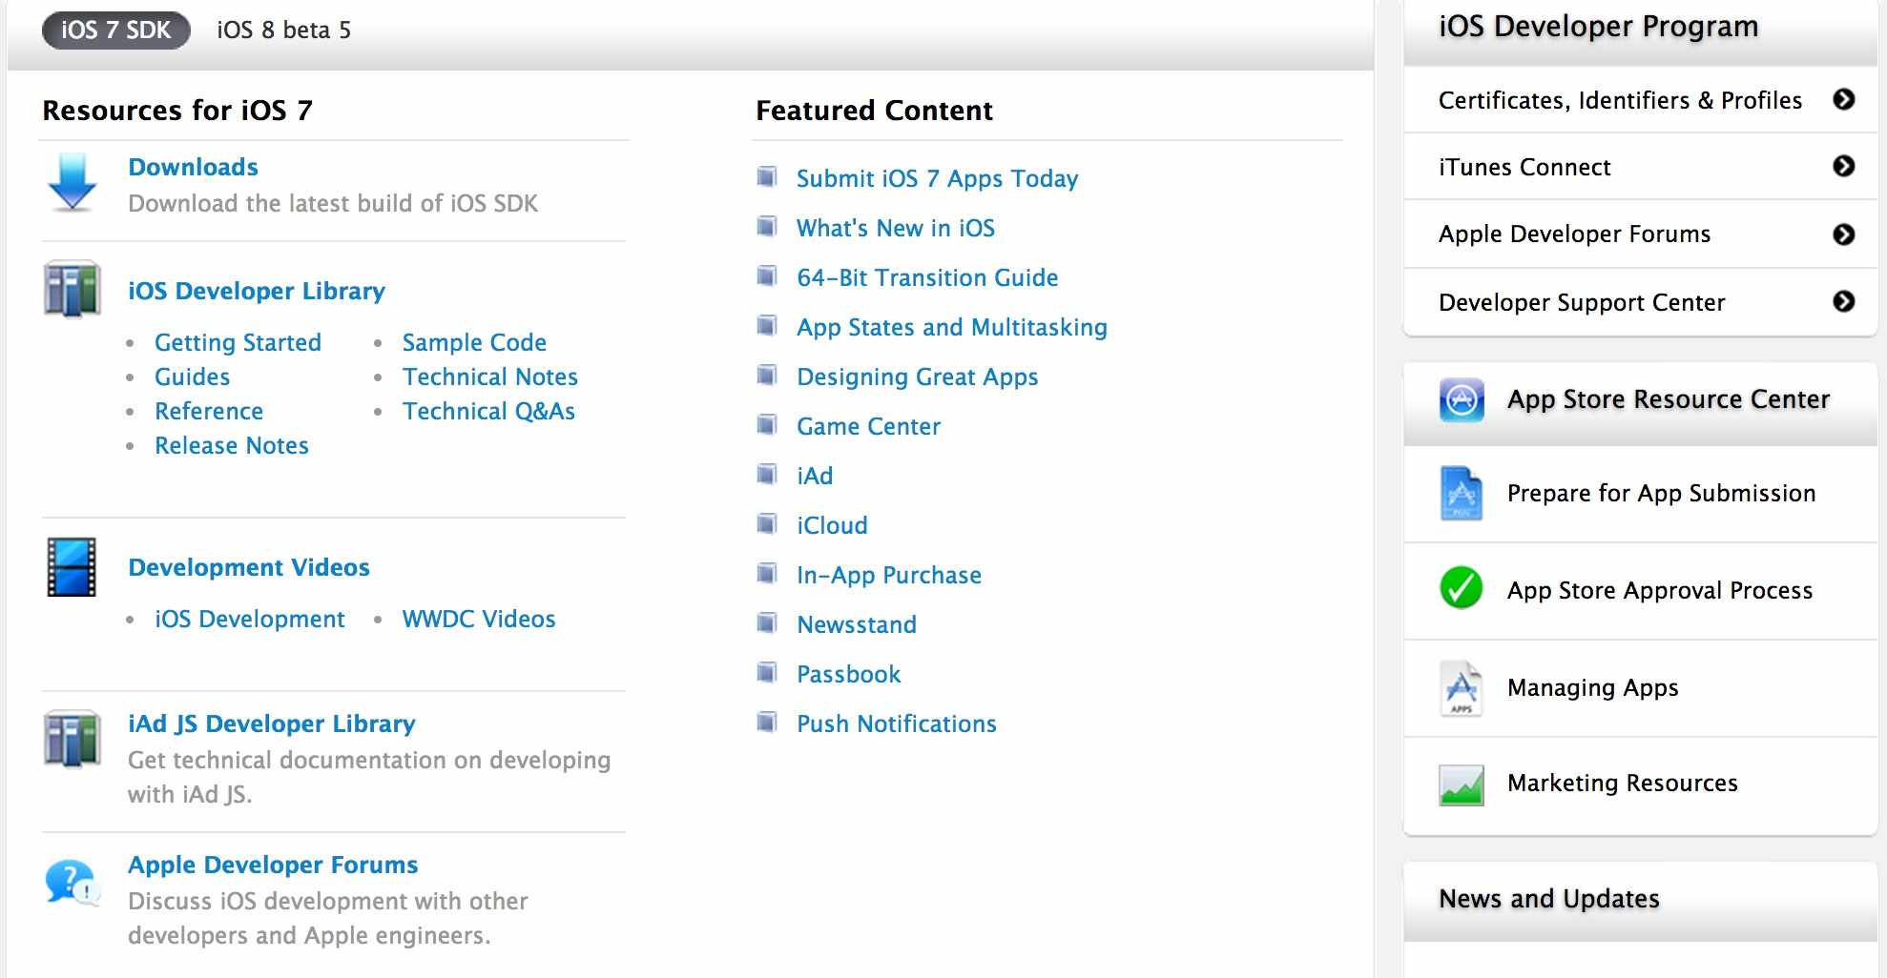Click document icon beside Passbook
This screenshot has height=978, width=1887.
coord(767,672)
